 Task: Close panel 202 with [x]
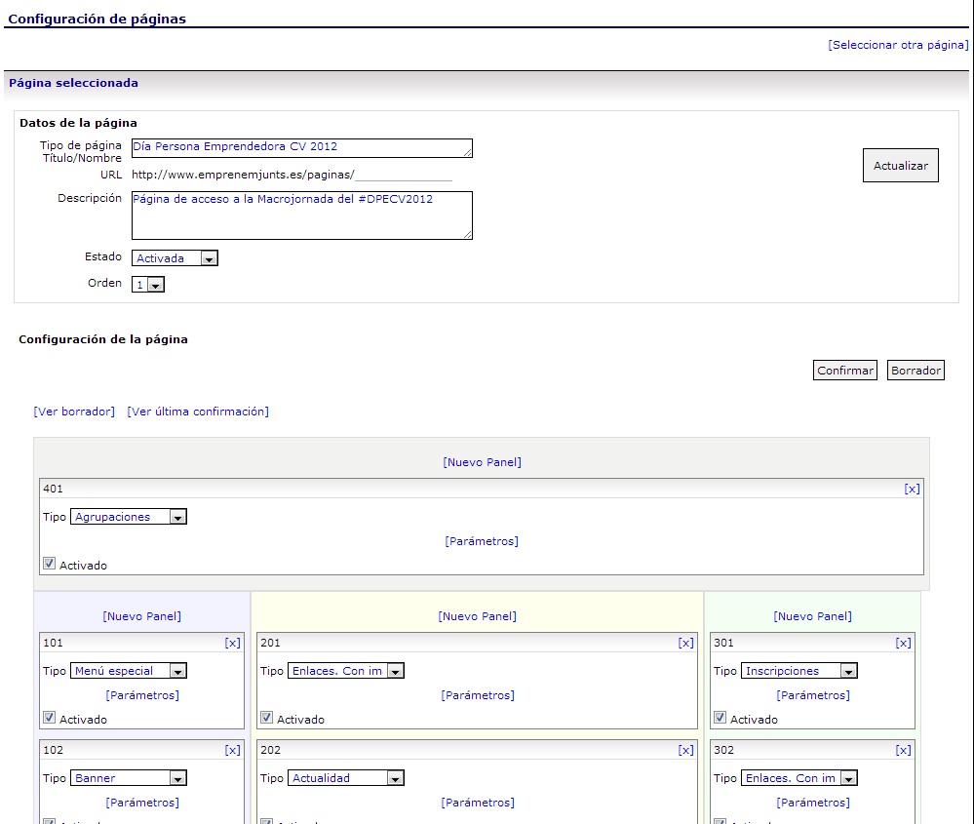coord(686,750)
